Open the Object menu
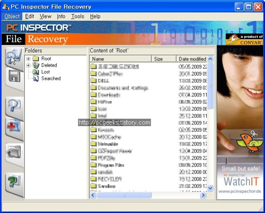The image size is (265, 213). coord(12,17)
